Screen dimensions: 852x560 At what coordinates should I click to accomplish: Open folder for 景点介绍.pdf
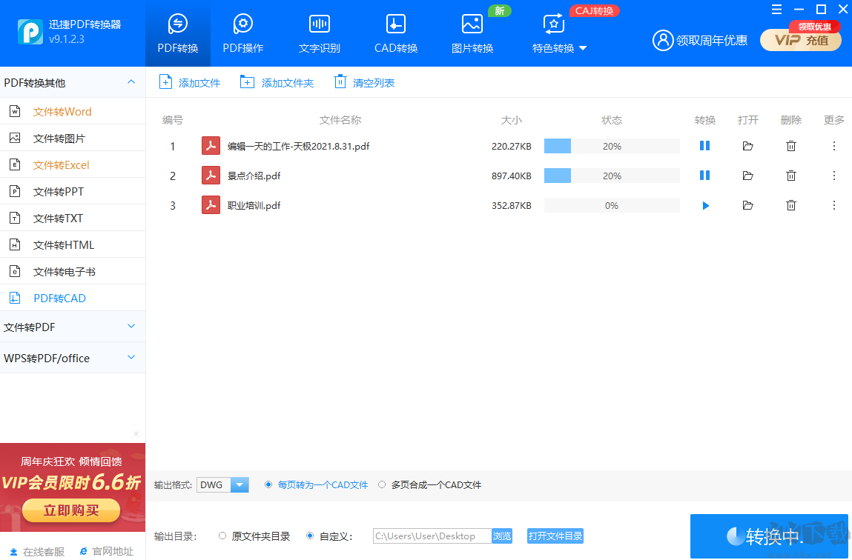tap(747, 176)
